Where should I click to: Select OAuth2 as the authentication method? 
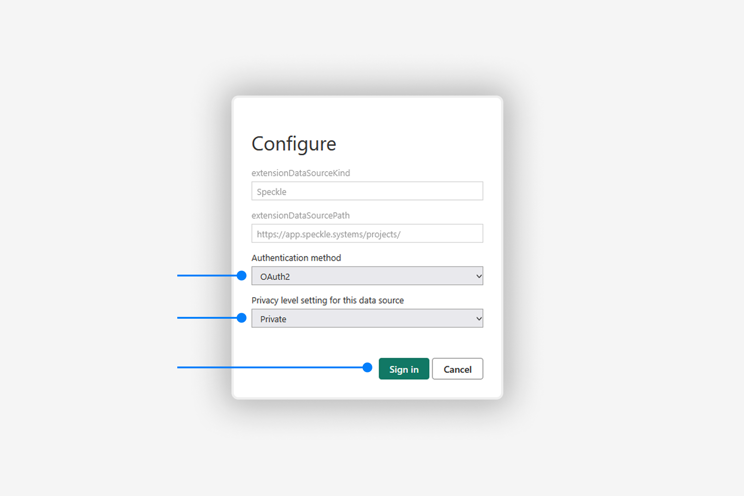tap(367, 276)
